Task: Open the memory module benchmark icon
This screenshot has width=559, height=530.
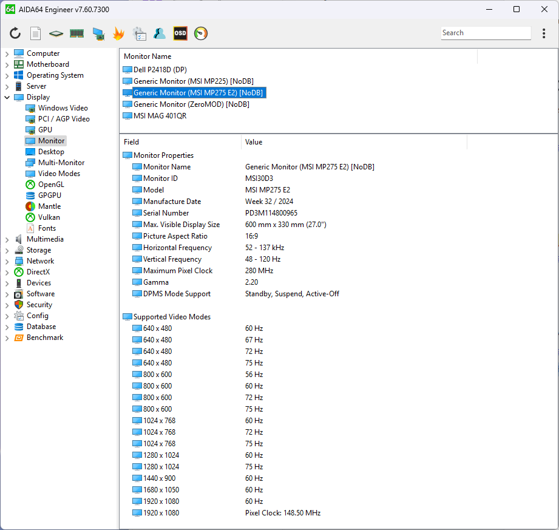Action: click(x=76, y=33)
